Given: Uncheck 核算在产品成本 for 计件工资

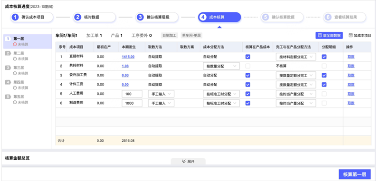Looking at the screenshot, I should pyautogui.click(x=247, y=85).
